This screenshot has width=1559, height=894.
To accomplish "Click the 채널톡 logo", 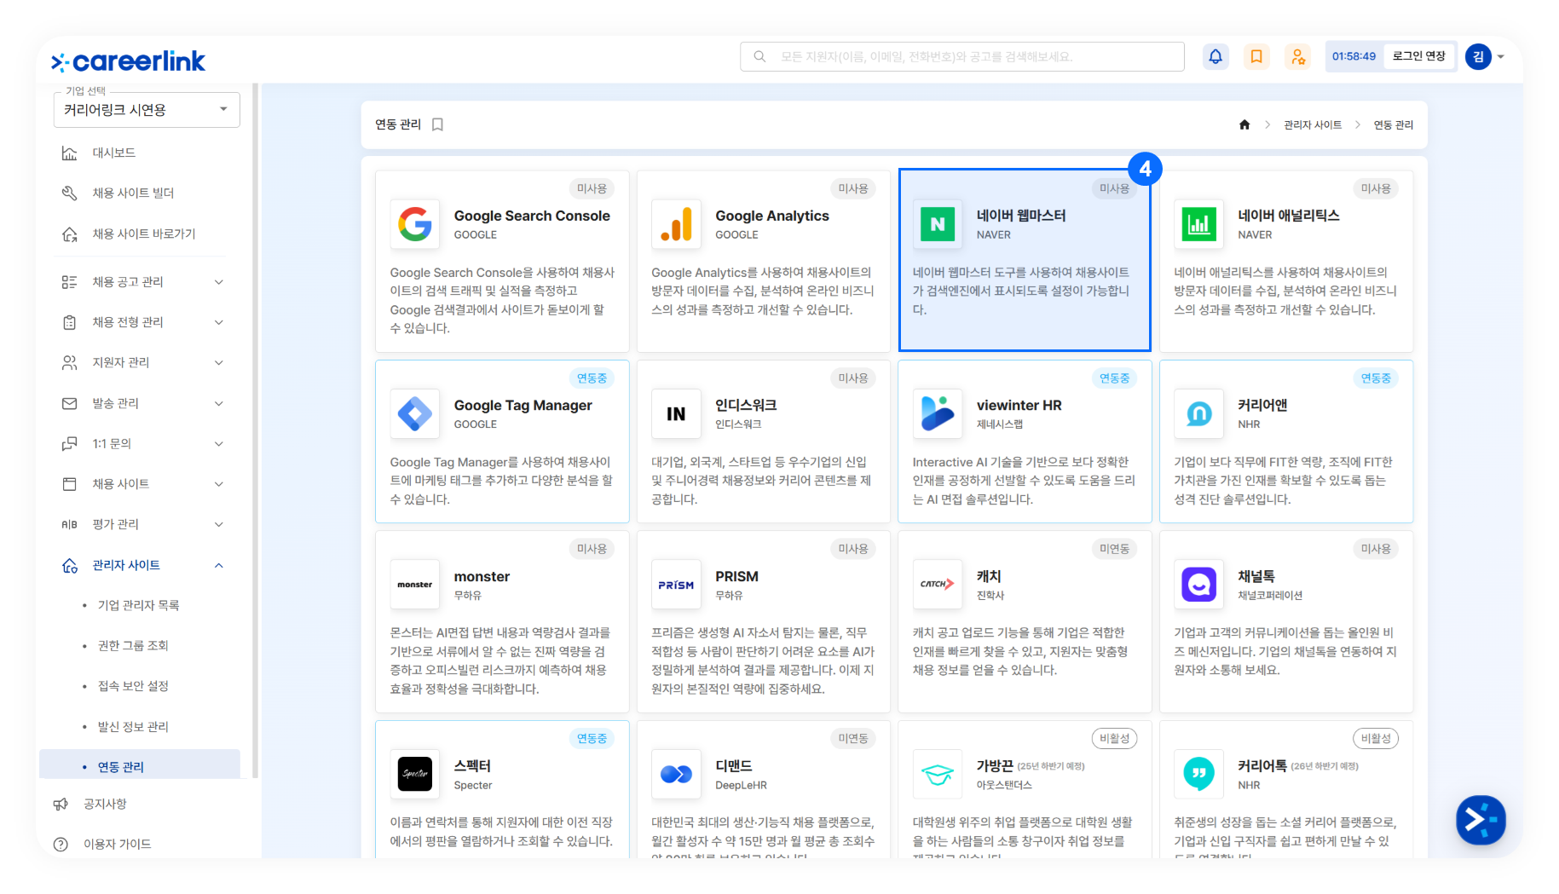I will tap(1198, 585).
